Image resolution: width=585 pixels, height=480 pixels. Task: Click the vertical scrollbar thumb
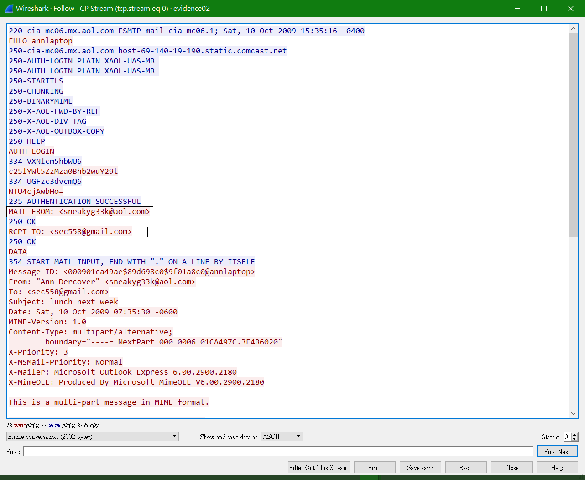(574, 135)
